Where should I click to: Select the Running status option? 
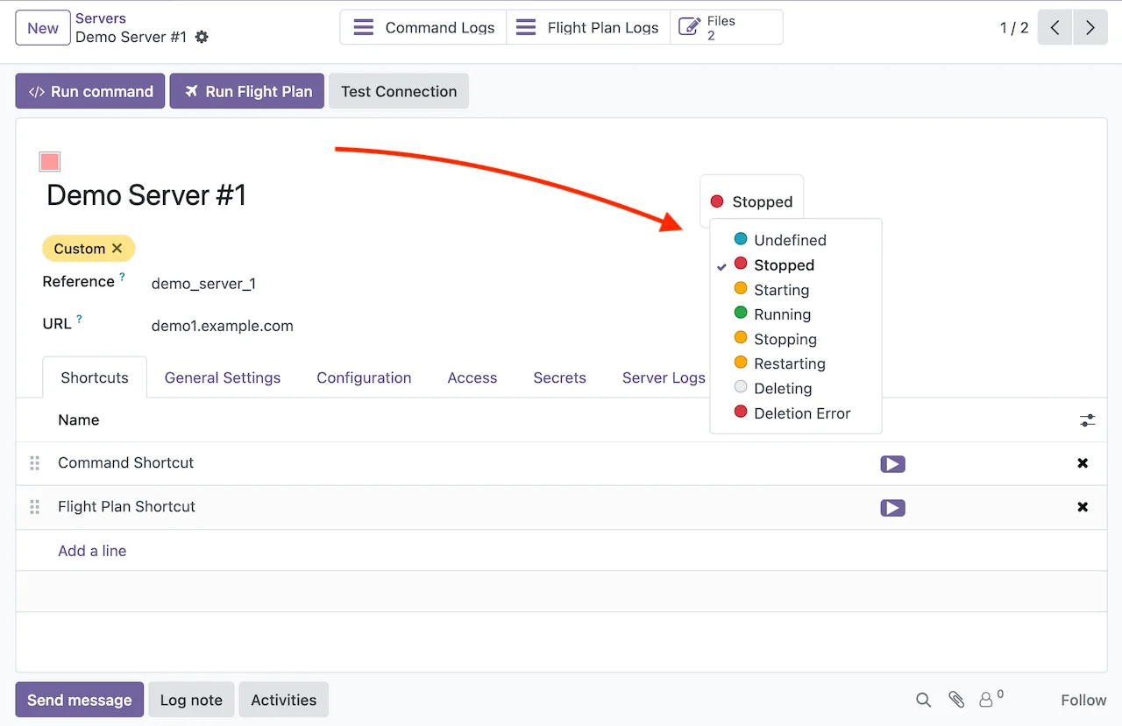pyautogui.click(x=782, y=314)
